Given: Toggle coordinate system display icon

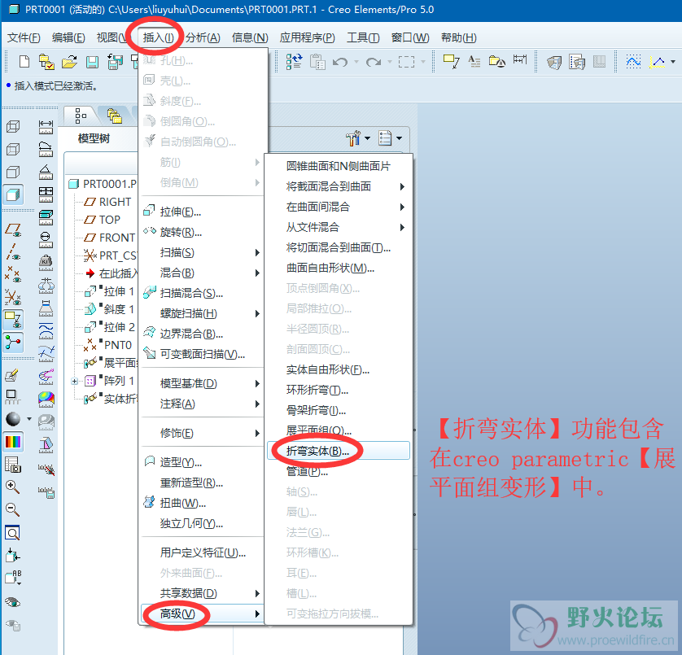Looking at the screenshot, I should pos(13,298).
